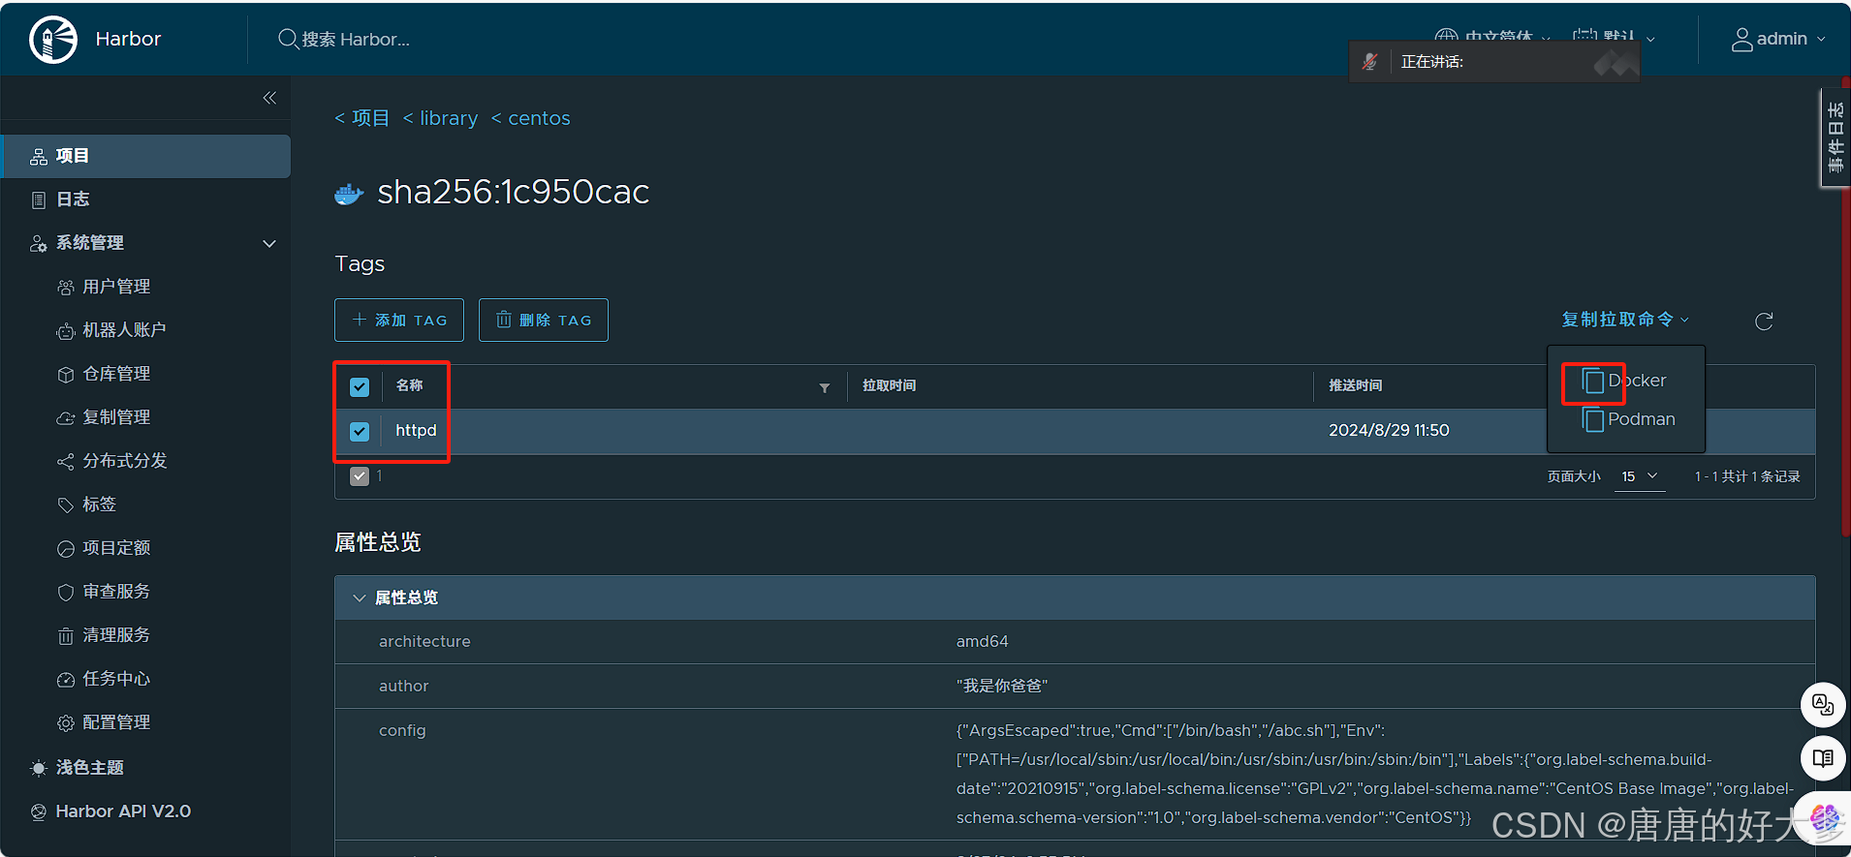Click the muted microphone icon

click(x=1369, y=62)
